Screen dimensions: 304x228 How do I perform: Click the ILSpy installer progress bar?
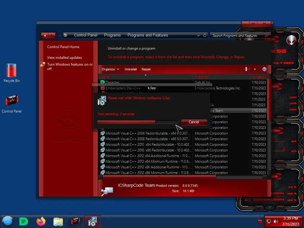coord(137,122)
